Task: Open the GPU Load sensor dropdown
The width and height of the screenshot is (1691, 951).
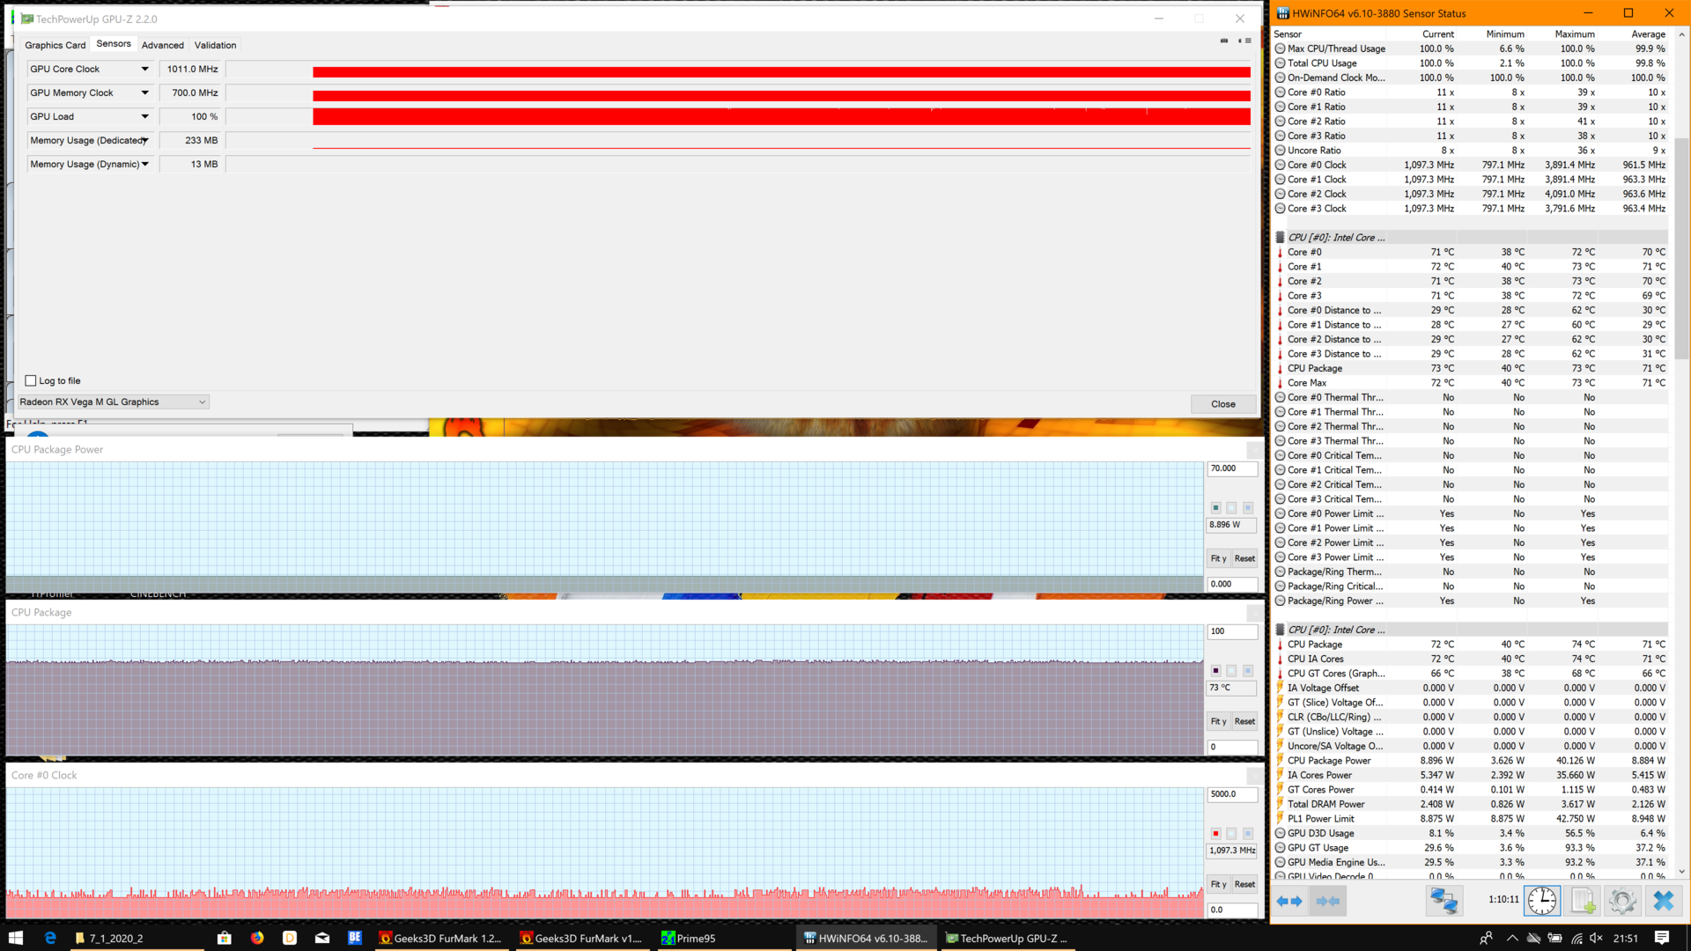Action: (x=144, y=116)
